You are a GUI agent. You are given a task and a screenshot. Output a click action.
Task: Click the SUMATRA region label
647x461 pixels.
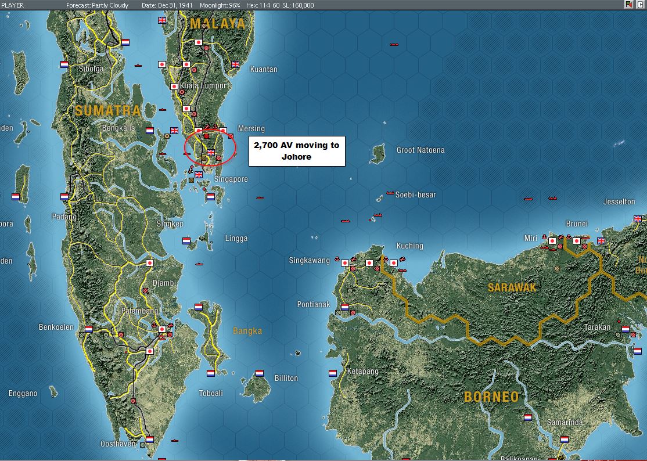pyautogui.click(x=107, y=110)
